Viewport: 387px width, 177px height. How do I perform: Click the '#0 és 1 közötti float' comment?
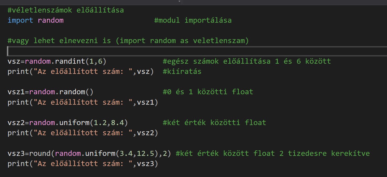(208, 92)
